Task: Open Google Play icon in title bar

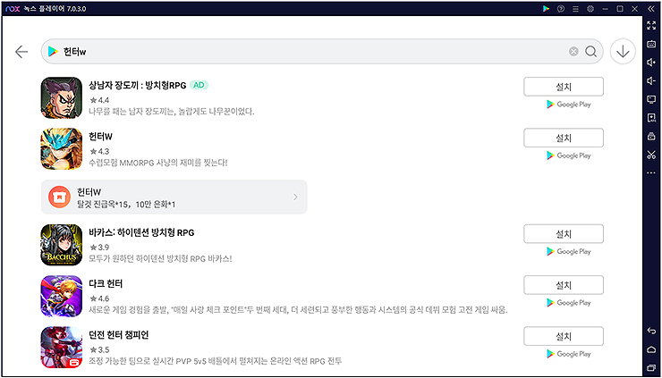Action: (546, 8)
